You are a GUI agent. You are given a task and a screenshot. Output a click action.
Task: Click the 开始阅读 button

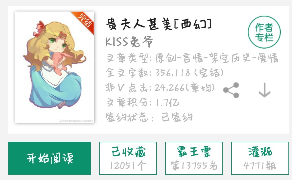[x=50, y=158]
